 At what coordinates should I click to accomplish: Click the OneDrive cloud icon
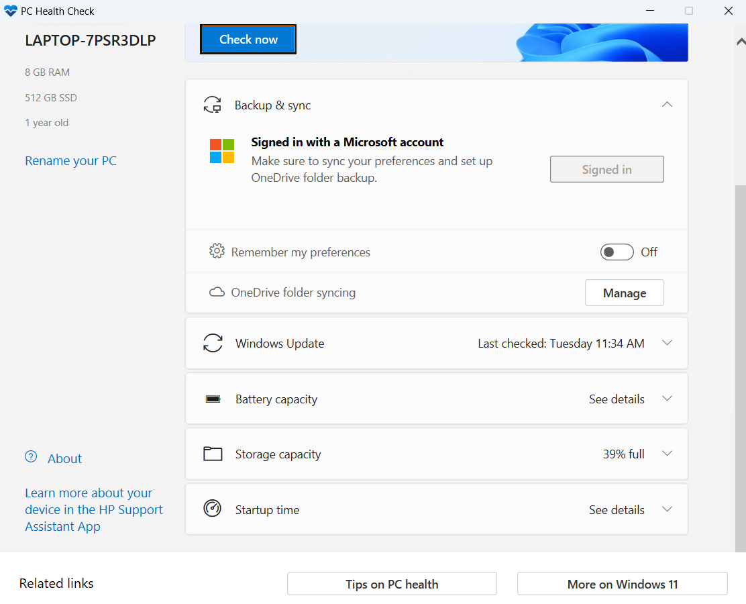pyautogui.click(x=217, y=292)
